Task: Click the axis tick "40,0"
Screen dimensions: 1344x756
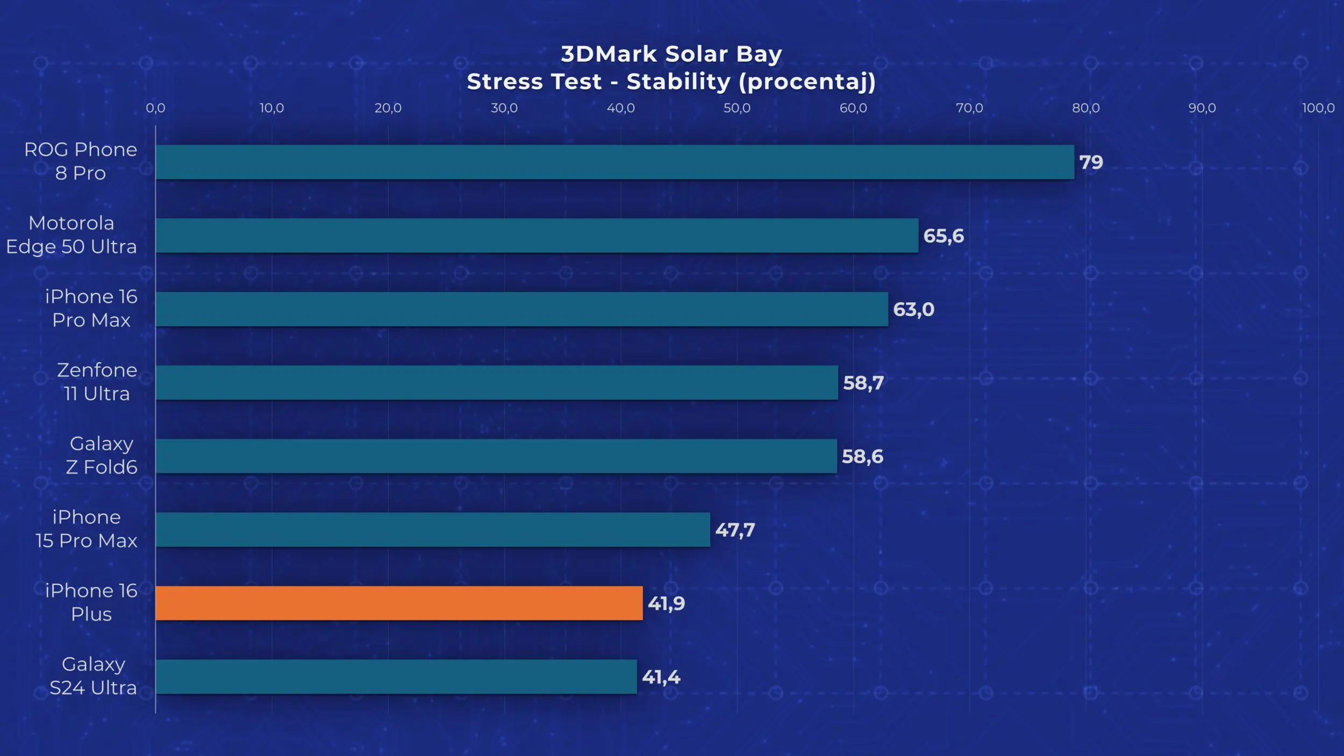Action: click(x=620, y=108)
